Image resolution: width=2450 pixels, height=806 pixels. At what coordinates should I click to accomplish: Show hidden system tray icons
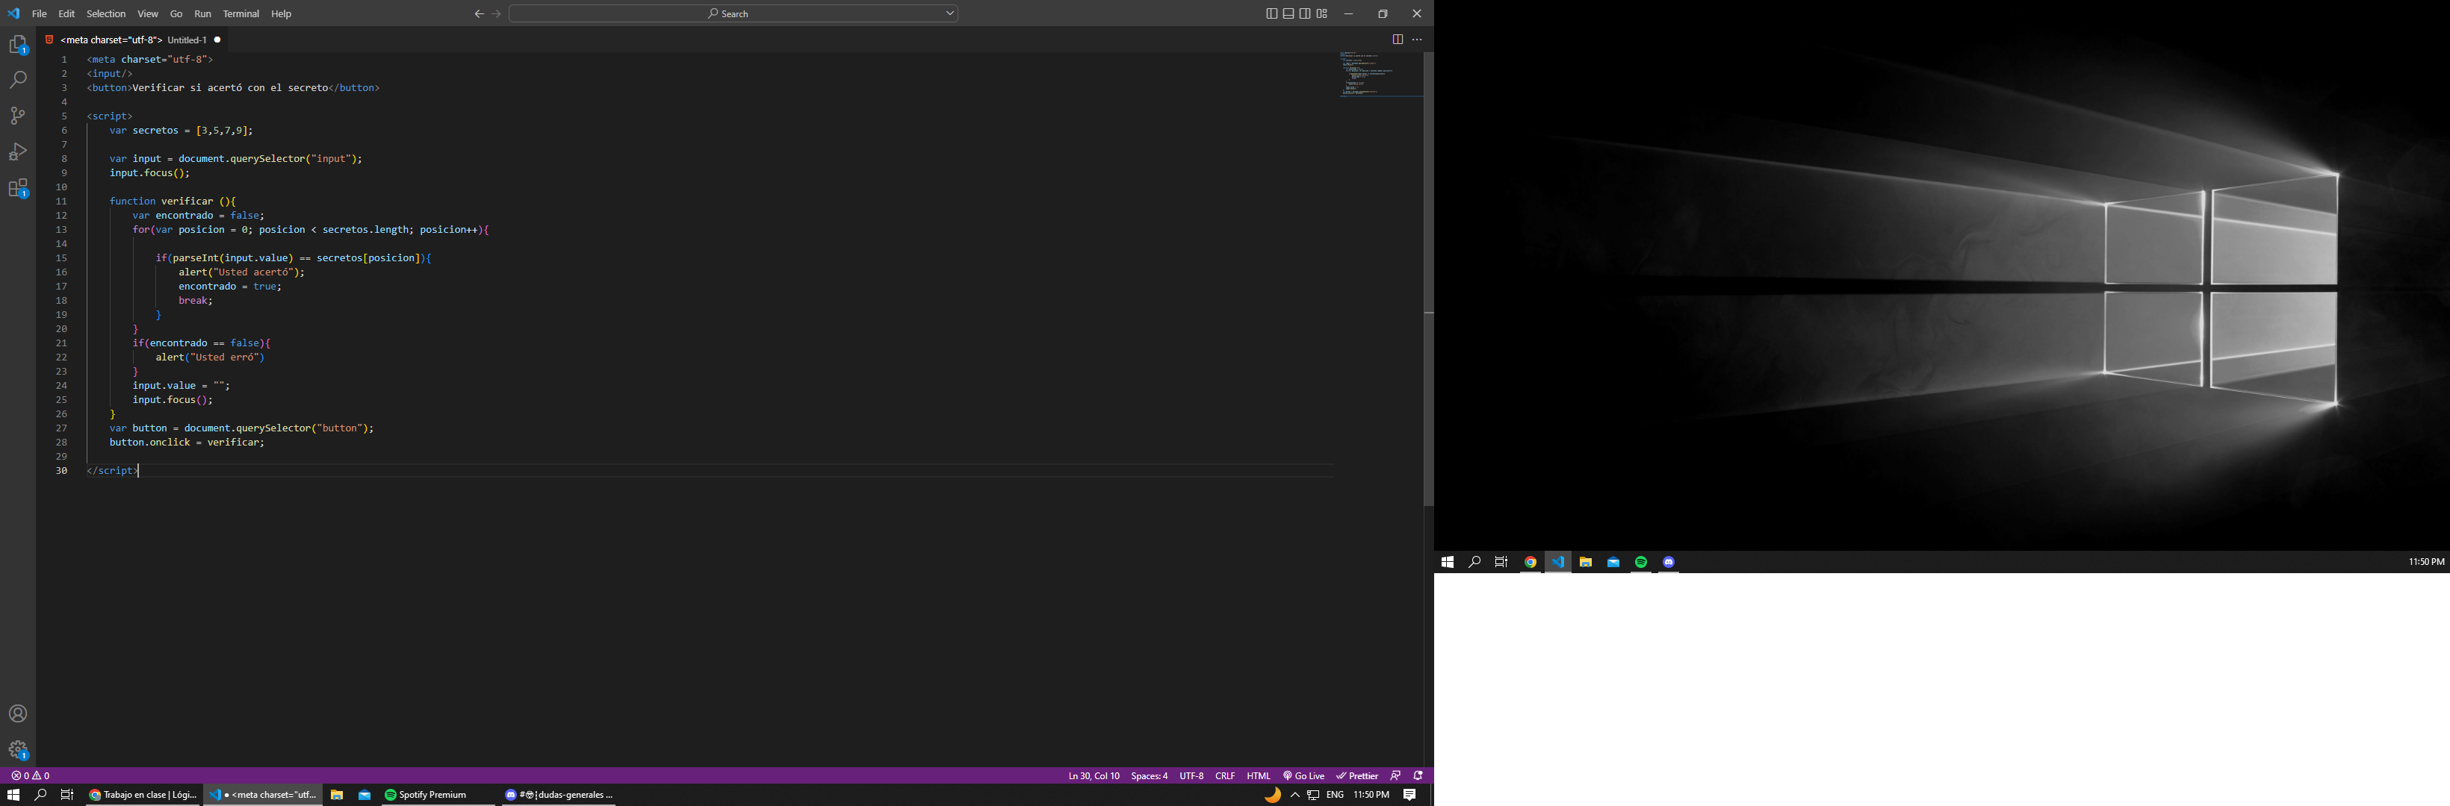click(1294, 795)
